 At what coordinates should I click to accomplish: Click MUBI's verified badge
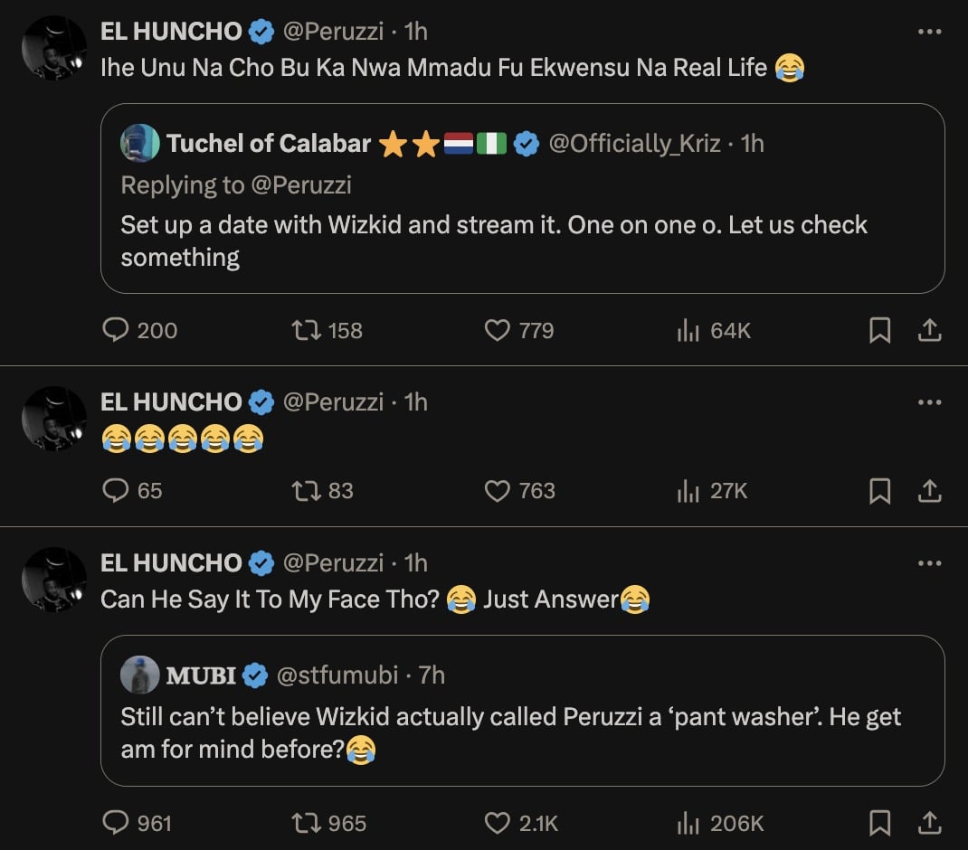coord(256,674)
